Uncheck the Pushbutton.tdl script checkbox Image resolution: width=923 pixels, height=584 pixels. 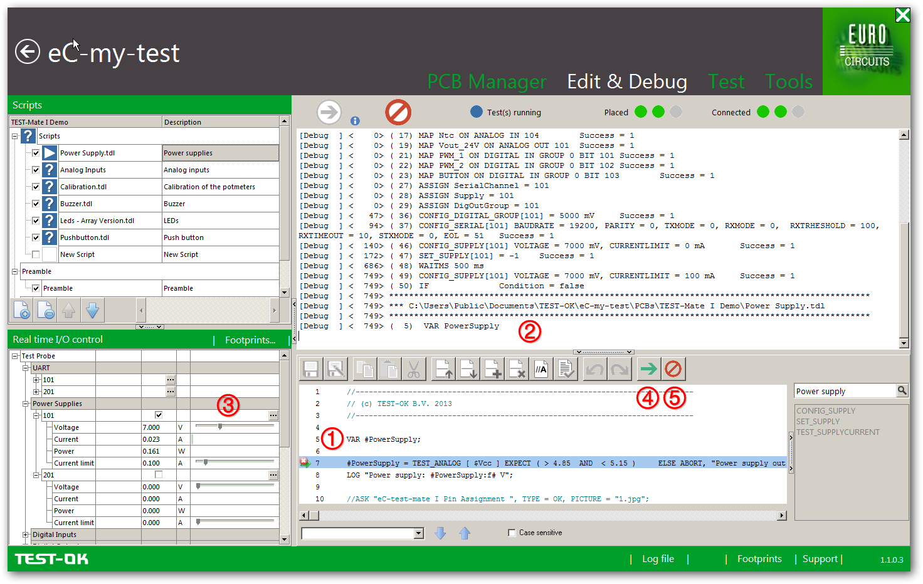36,237
